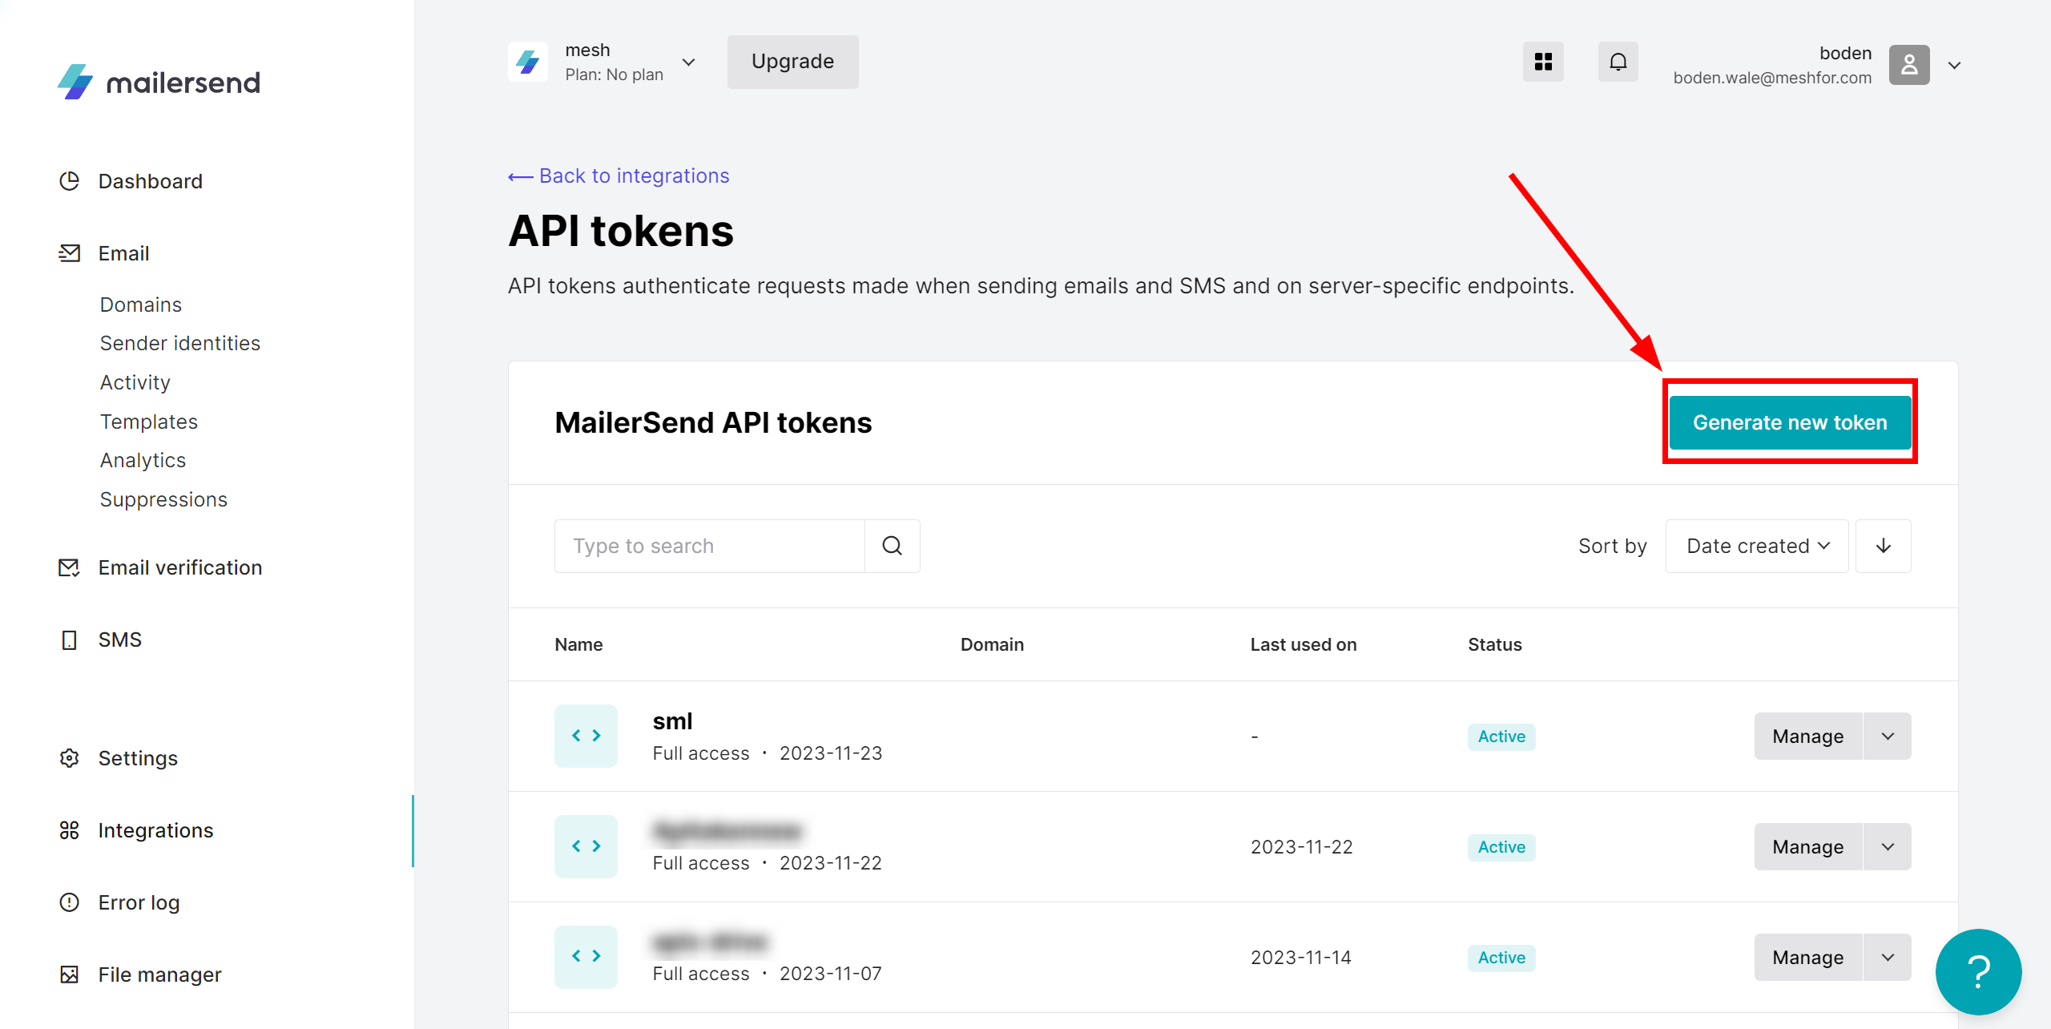Click the 2023-11-14 last used date

tap(1301, 958)
